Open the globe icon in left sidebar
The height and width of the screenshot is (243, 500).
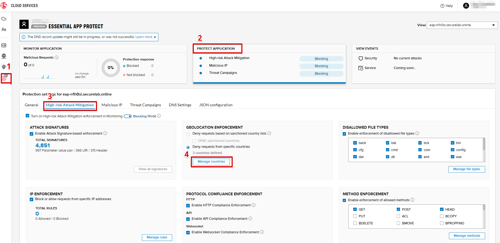click(x=4, y=56)
